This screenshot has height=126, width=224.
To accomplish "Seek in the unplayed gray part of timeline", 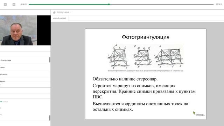I will click(x=161, y=4).
